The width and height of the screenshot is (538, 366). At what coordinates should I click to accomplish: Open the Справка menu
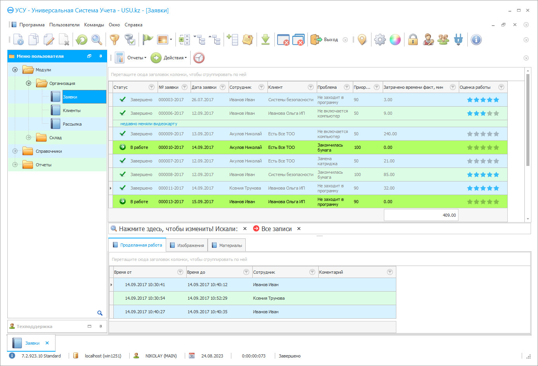134,25
